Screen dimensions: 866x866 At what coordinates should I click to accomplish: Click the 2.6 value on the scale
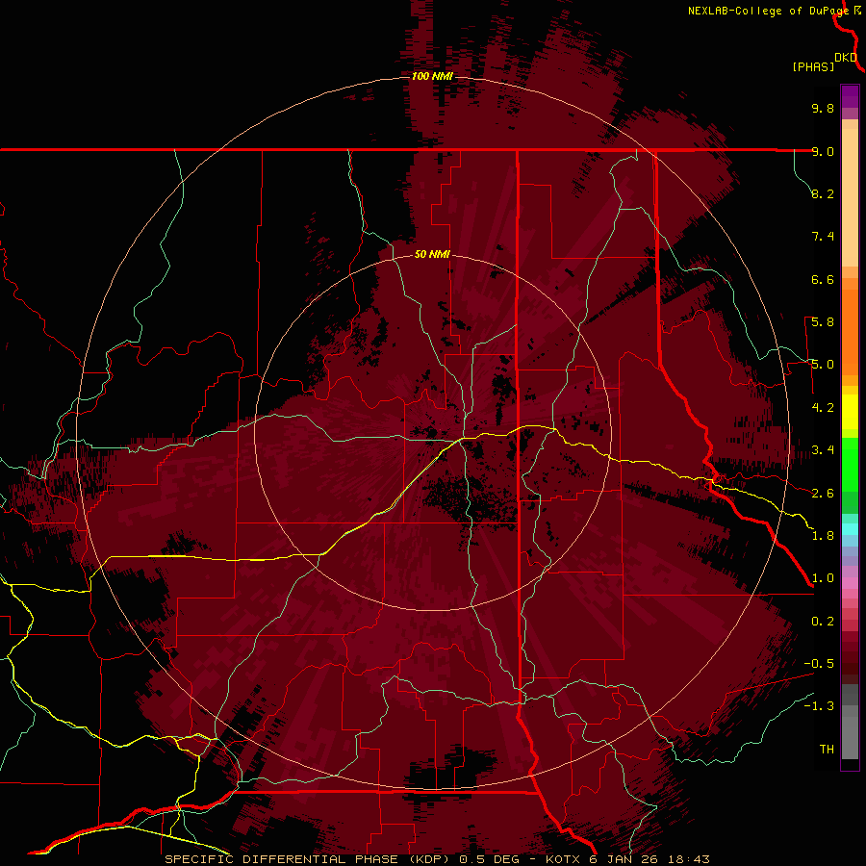pos(823,494)
